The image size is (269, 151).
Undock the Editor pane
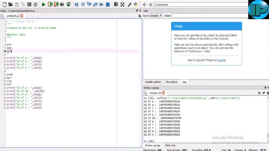[137, 10]
